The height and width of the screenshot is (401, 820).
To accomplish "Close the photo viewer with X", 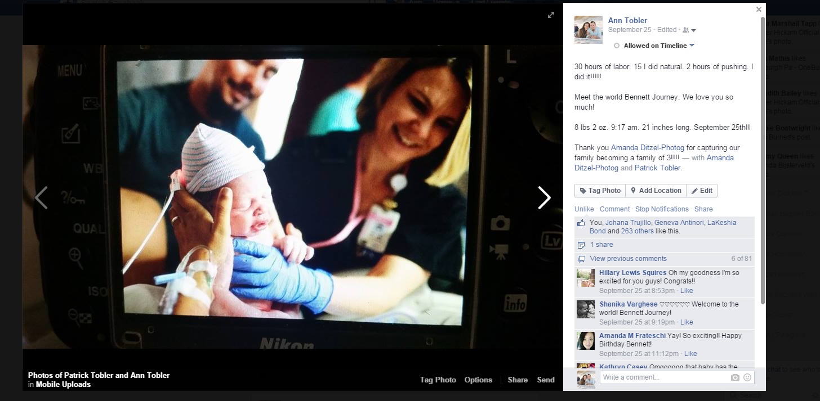I will pos(759,10).
